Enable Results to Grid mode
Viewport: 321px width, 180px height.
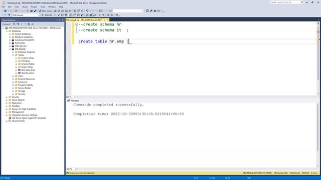(91, 15)
